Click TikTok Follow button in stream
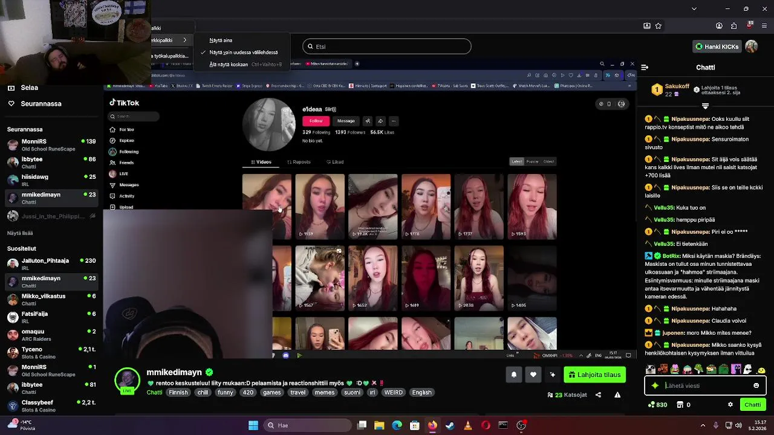Screen dimensions: 774x435 [316, 121]
